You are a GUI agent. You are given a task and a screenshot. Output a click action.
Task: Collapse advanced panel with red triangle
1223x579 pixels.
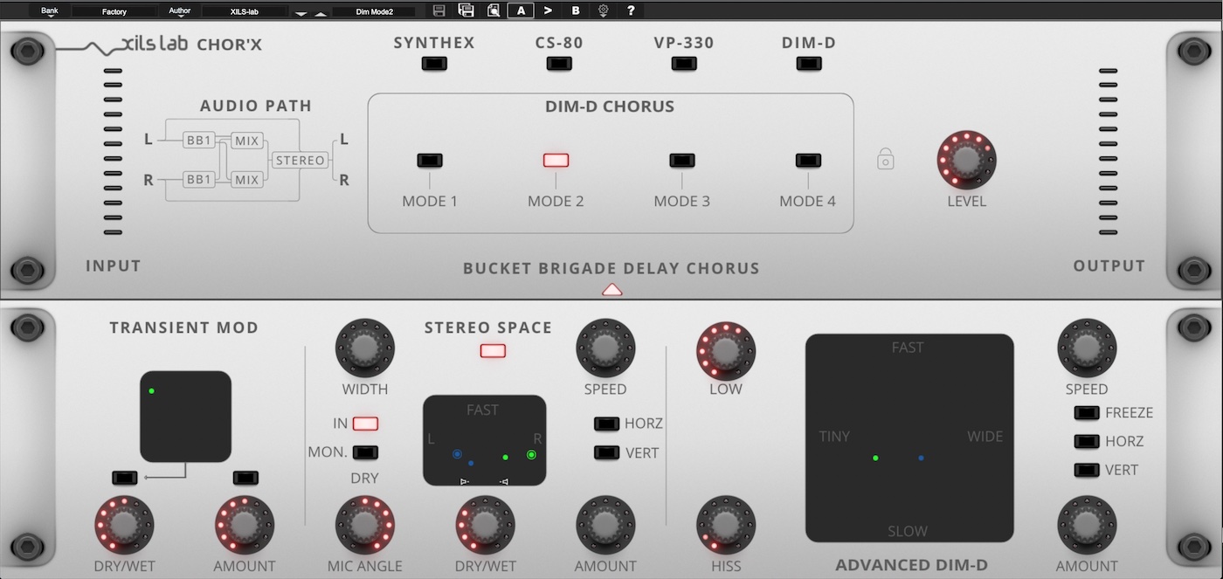click(612, 289)
